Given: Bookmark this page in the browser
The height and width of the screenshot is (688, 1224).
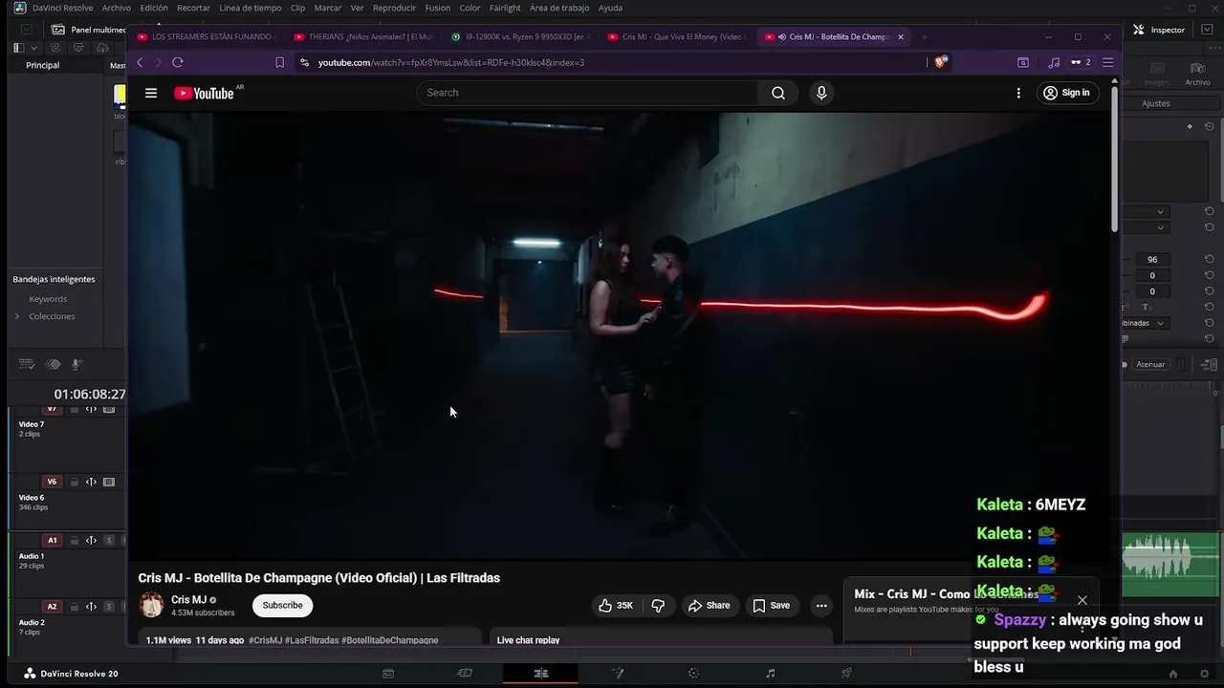Looking at the screenshot, I should (x=279, y=62).
